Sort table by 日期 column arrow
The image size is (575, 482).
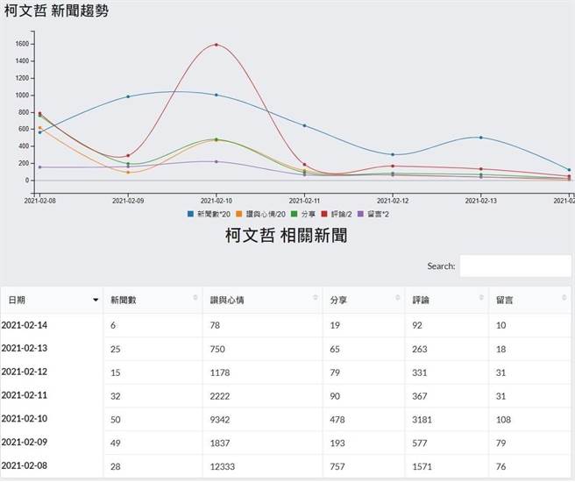coord(96,300)
